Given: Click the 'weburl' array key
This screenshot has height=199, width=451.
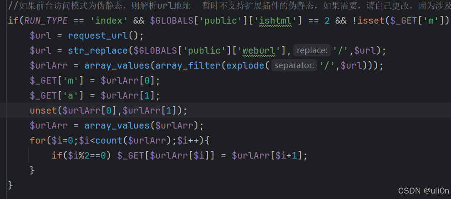Looking at the screenshot, I should pyautogui.click(x=258, y=50).
